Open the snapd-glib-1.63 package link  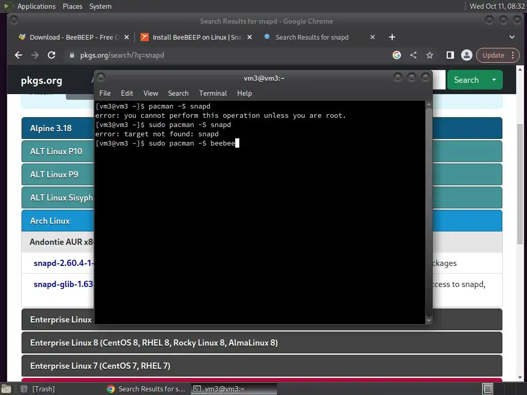[63, 284]
